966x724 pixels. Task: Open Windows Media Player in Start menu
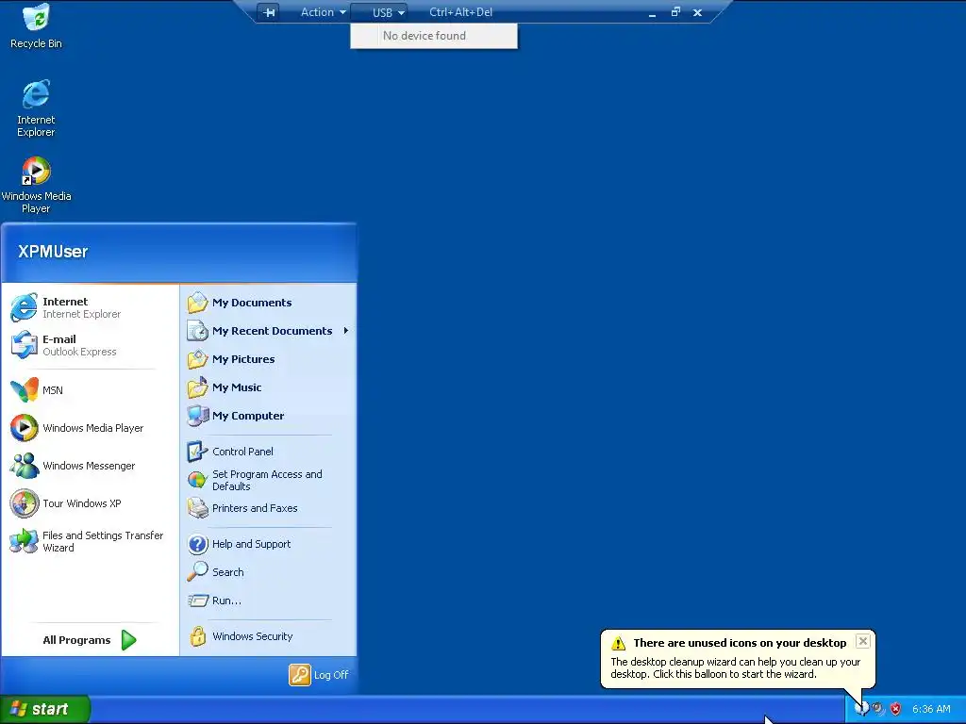90,428
